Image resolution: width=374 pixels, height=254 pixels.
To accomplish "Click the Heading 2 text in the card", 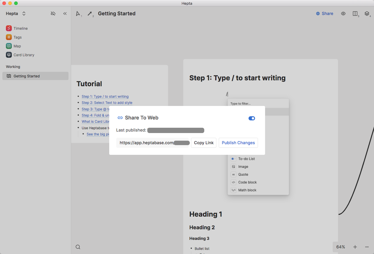I will point(202,228).
